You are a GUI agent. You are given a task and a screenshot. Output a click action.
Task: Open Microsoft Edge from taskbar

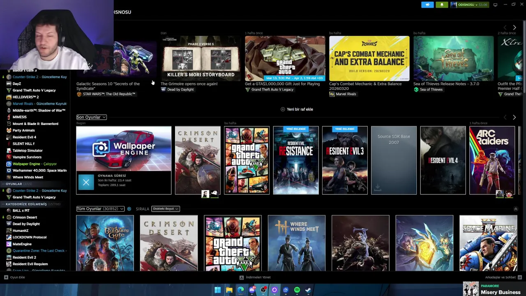tap(240, 290)
